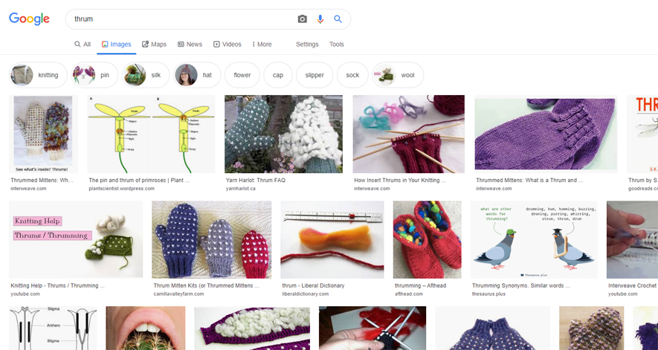Click camillavalleyfarm.com source text
Screen dimensions: 658x350
point(178,294)
